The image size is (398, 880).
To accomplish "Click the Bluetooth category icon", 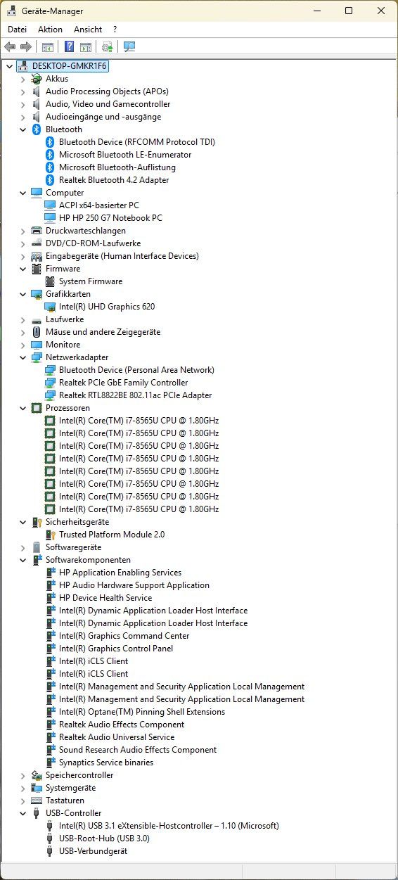I will [x=37, y=129].
